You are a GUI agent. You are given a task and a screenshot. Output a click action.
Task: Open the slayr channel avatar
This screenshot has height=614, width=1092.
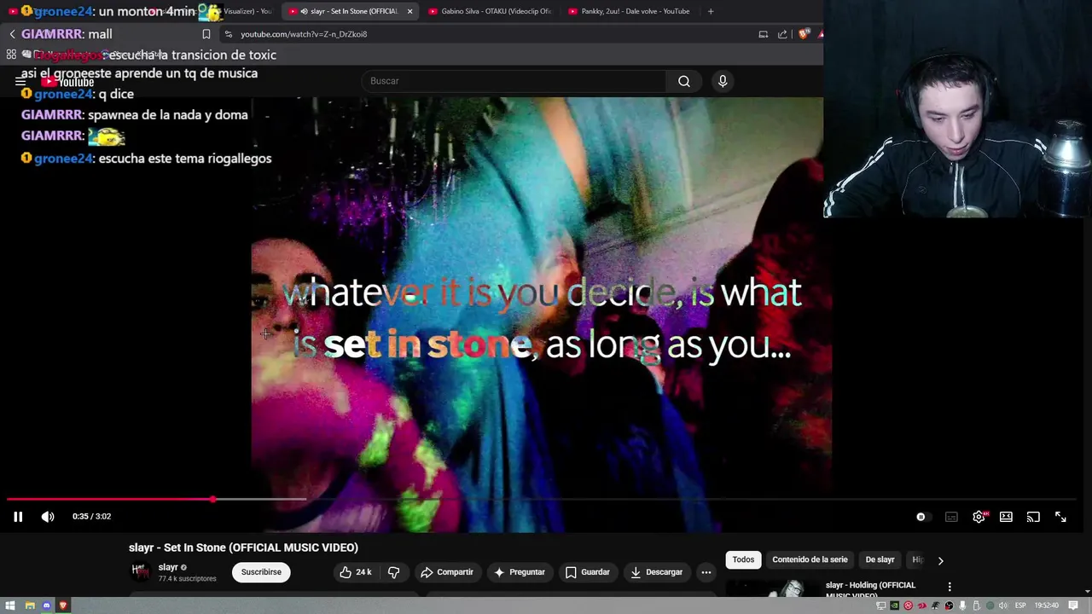pos(139,571)
